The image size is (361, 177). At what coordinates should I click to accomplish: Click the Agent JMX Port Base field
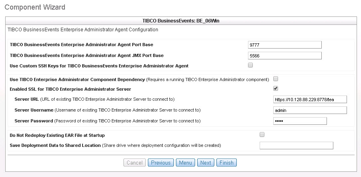click(x=285, y=55)
